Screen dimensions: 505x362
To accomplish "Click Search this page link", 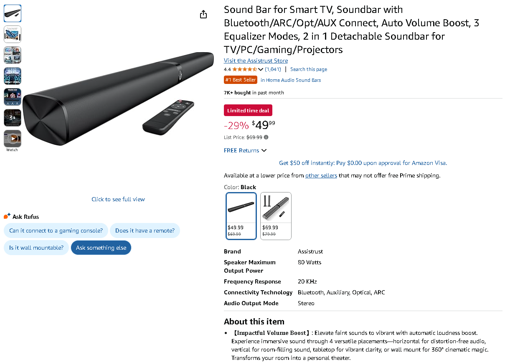I will pos(309,69).
